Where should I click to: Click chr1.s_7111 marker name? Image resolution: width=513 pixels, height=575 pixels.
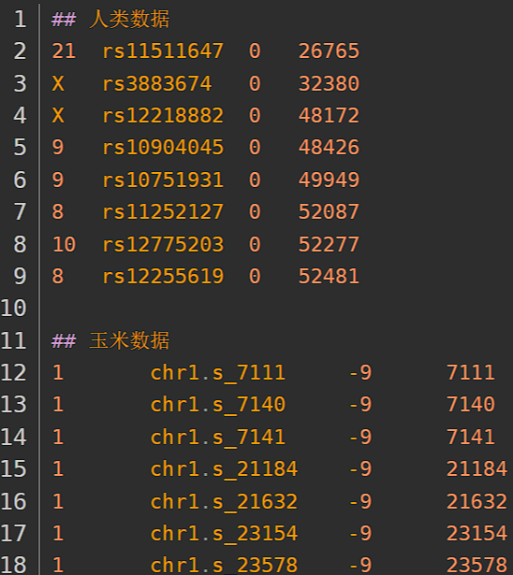point(218,372)
